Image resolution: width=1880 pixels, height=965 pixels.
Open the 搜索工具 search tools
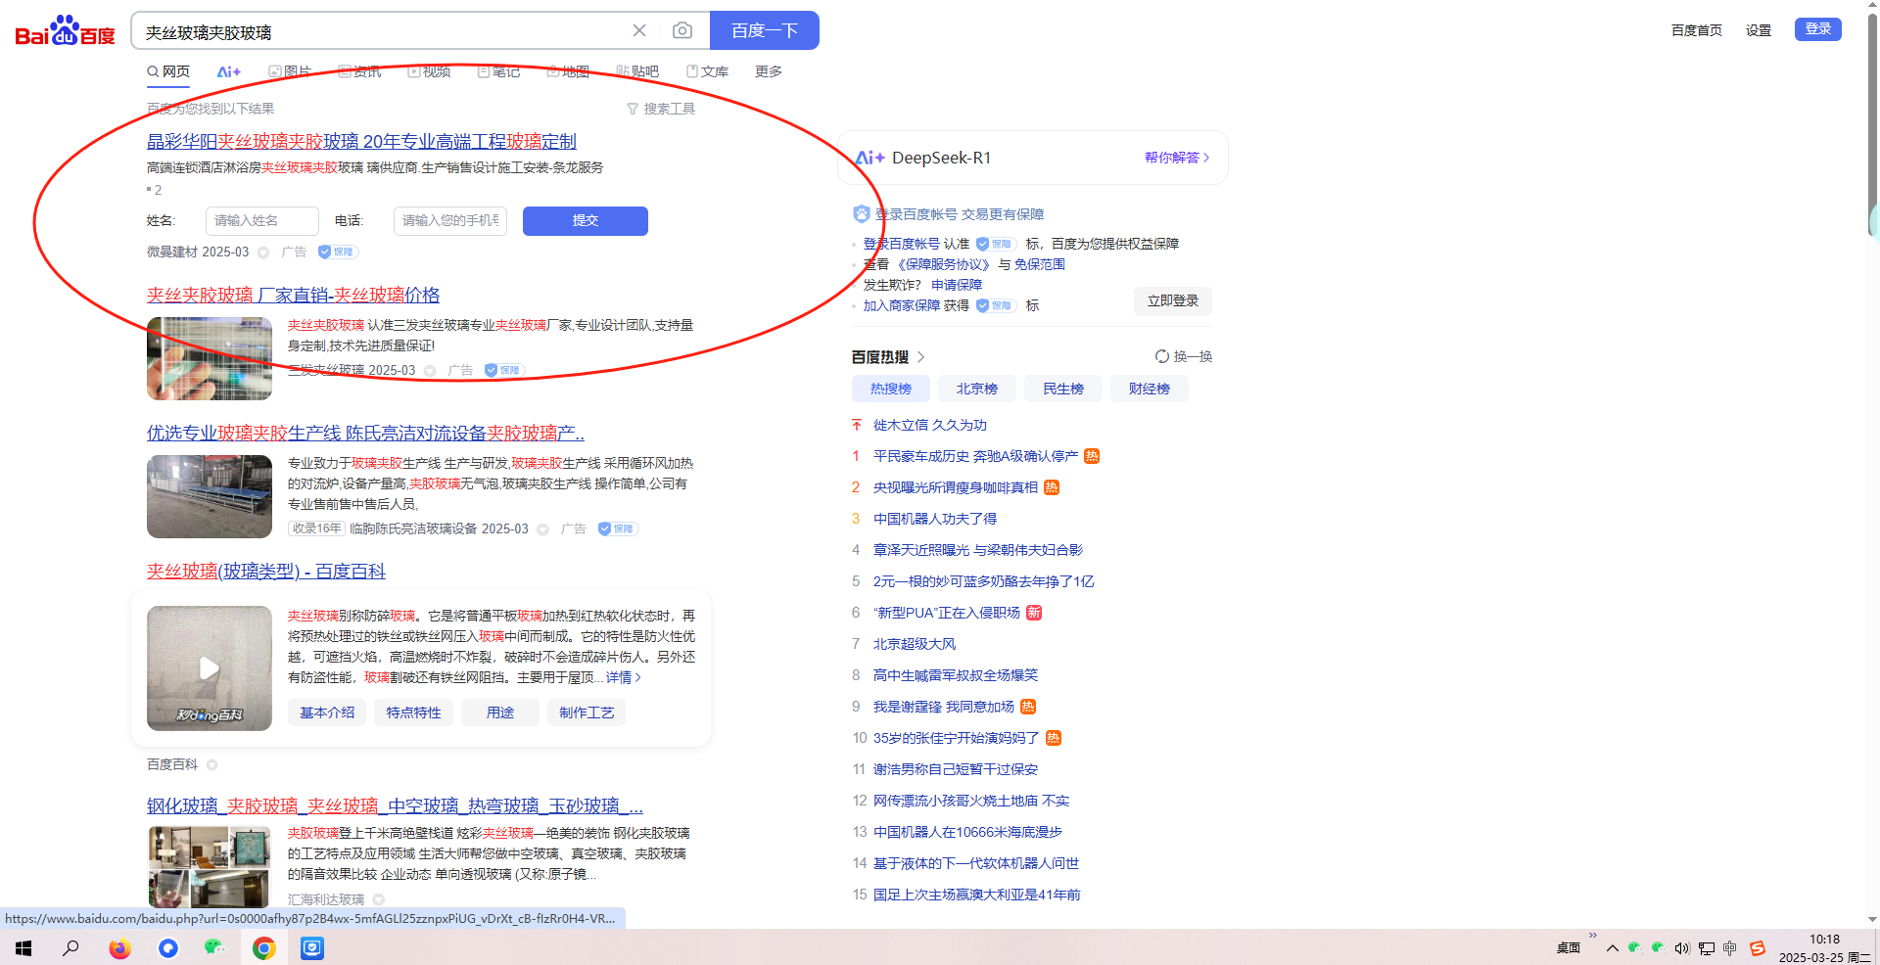pyautogui.click(x=661, y=109)
